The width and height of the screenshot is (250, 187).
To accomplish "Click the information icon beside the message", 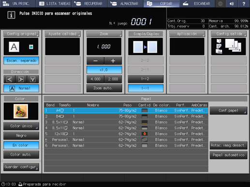I will click(11, 15).
